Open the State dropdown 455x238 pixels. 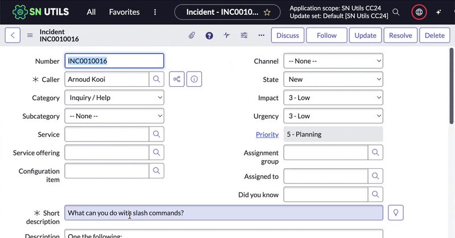(x=333, y=79)
